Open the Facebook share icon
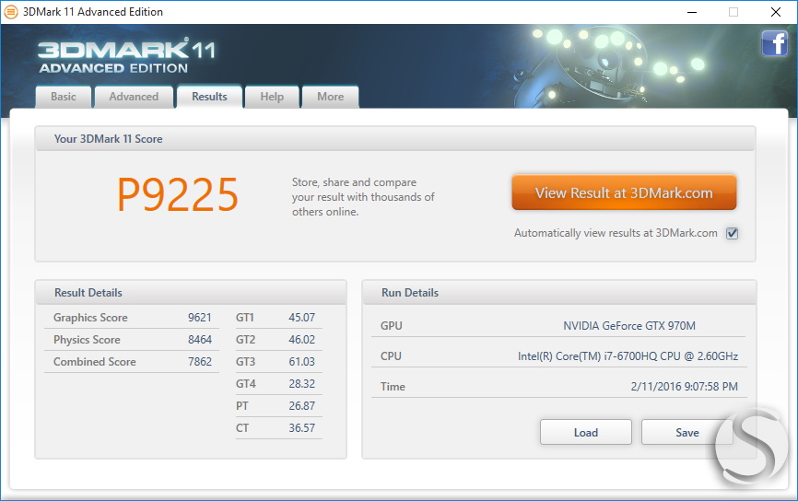The width and height of the screenshot is (798, 501). [x=774, y=42]
